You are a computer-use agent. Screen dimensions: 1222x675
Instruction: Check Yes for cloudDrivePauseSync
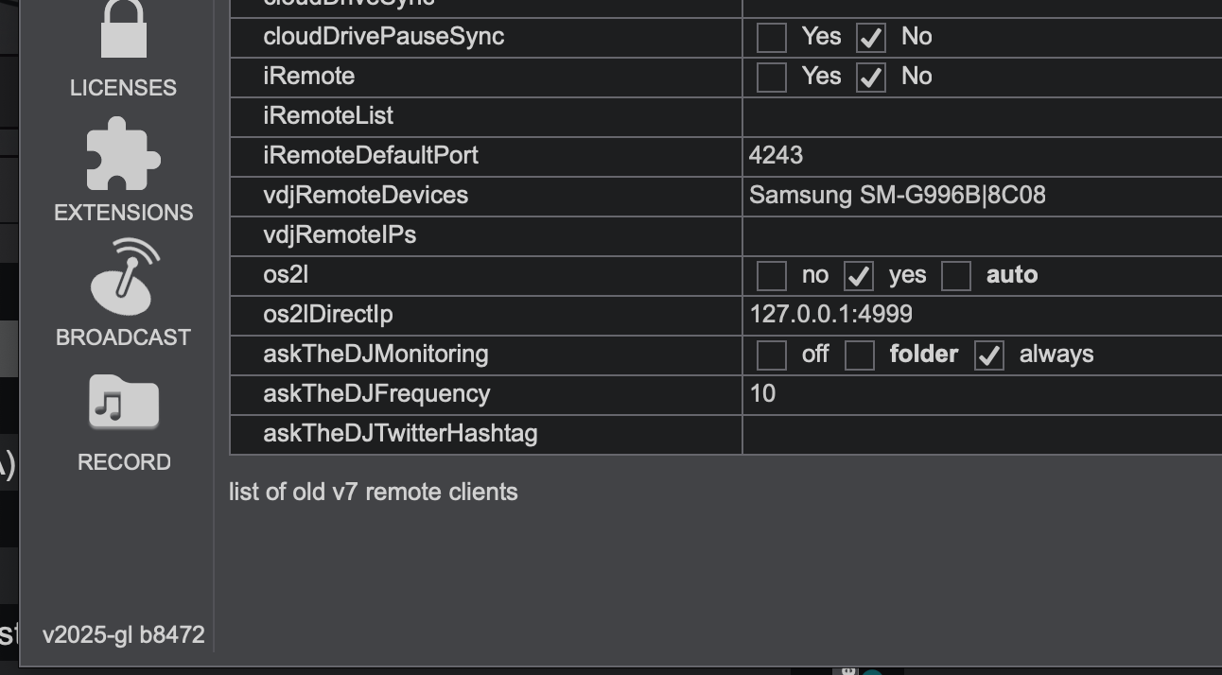(772, 37)
